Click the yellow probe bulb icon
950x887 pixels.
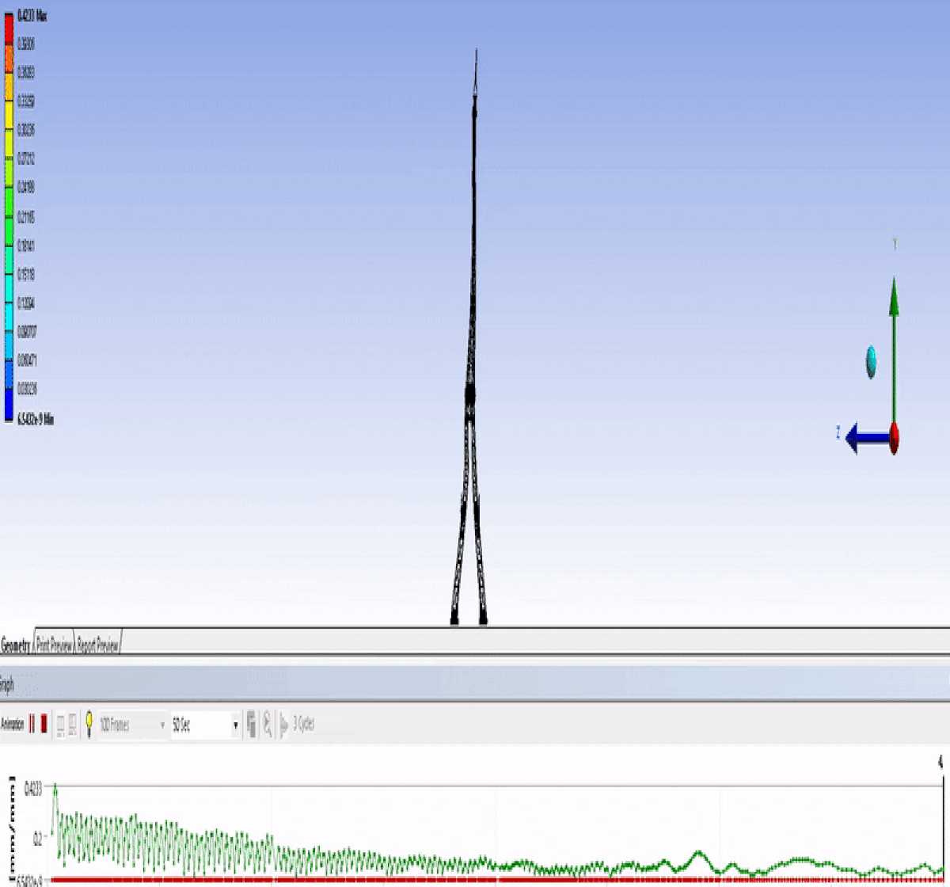(x=89, y=724)
